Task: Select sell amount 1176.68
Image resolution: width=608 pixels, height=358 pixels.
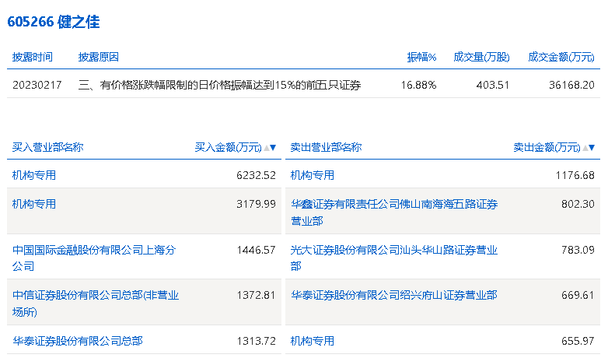Action: point(575,175)
